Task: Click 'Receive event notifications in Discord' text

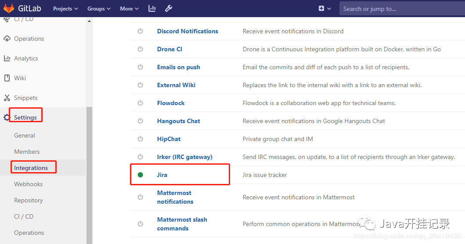Action: click(x=293, y=31)
